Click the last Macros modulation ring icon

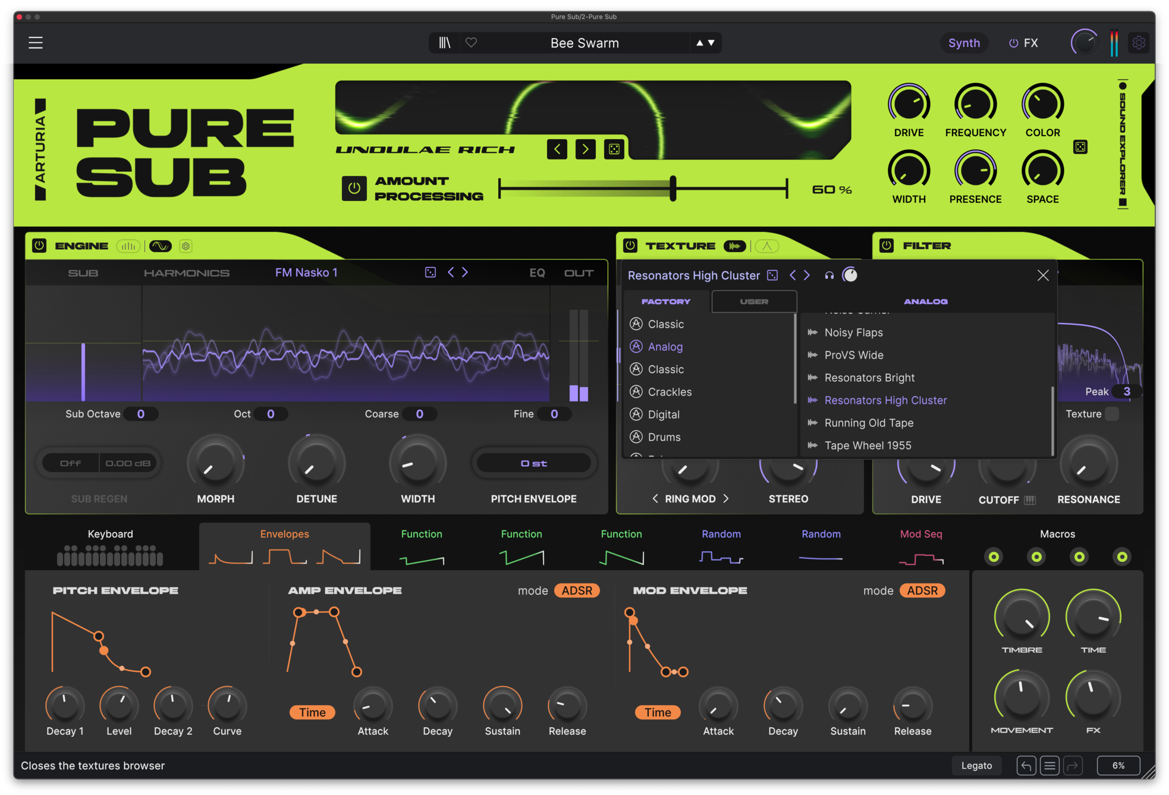click(x=1122, y=557)
